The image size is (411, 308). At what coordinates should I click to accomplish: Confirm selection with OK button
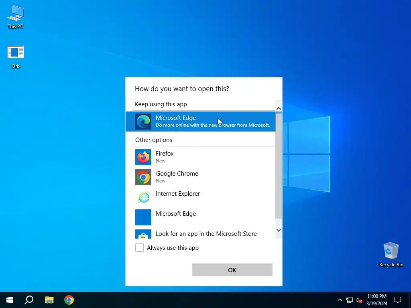click(232, 270)
